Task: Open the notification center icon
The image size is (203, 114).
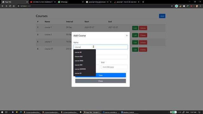Action: click(199, 112)
